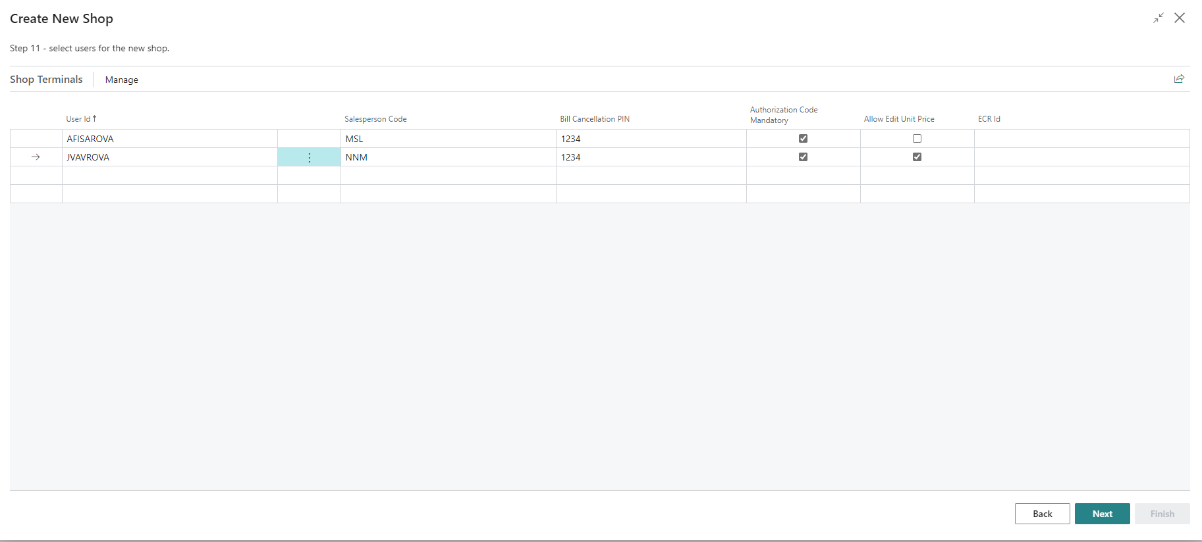The image size is (1202, 542).
Task: Edit JVAVROVA's Bill Cancellation PIN 1234
Action: (651, 157)
